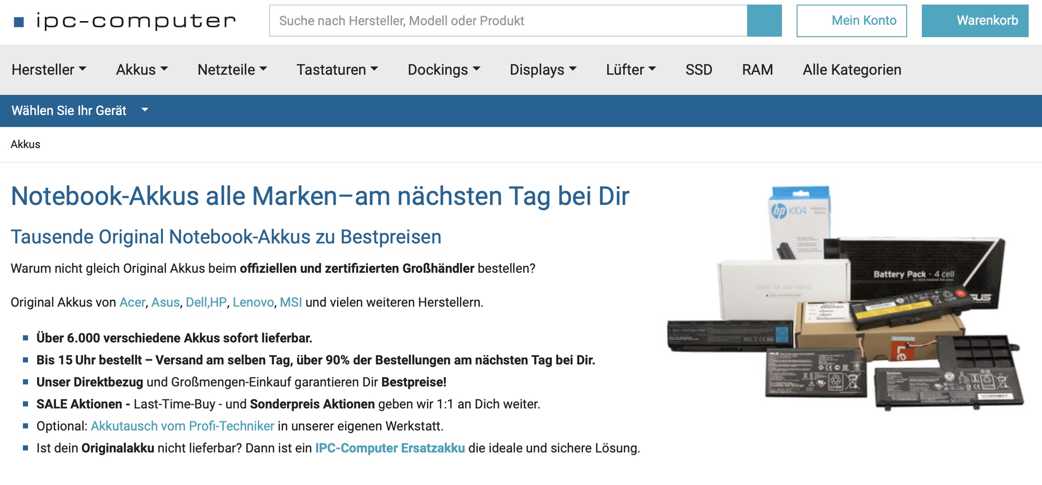Go to the SSD category
Viewport: 1042px width, 485px height.
[x=698, y=70]
